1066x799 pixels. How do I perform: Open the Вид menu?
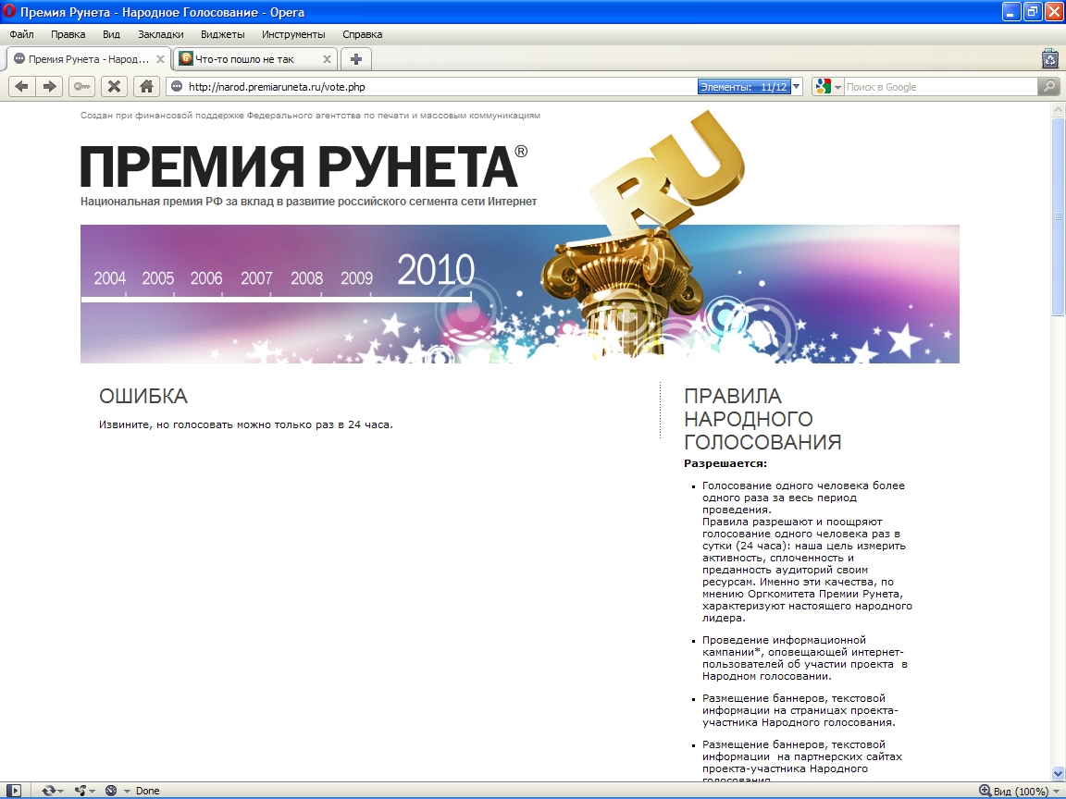[x=111, y=34]
